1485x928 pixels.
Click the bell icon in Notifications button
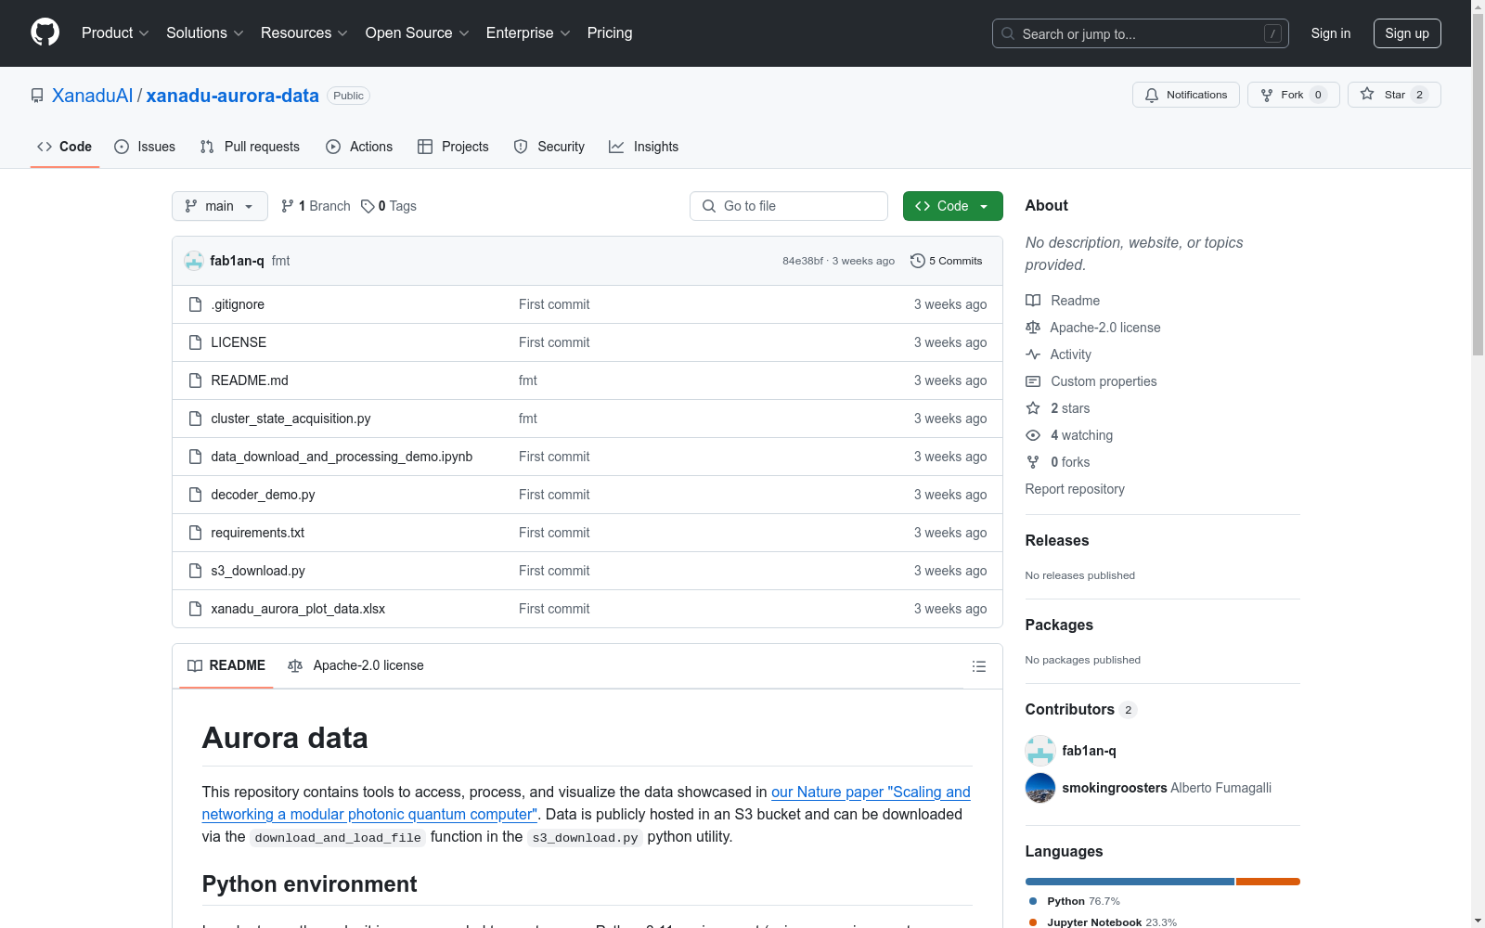[1152, 95]
